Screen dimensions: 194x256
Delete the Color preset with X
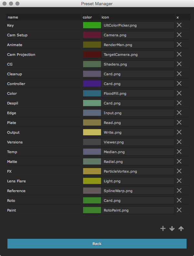[x=179, y=93]
